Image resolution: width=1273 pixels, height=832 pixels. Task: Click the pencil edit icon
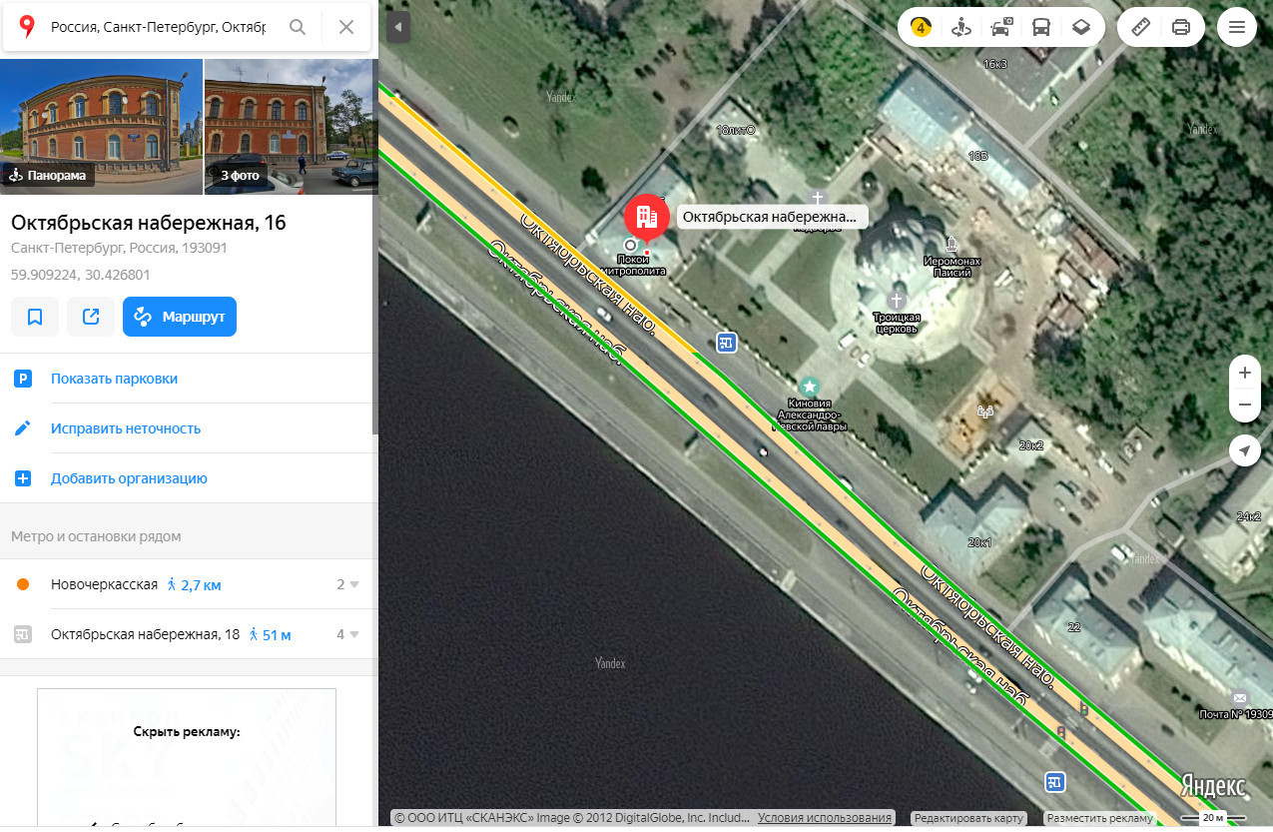[x=23, y=428]
